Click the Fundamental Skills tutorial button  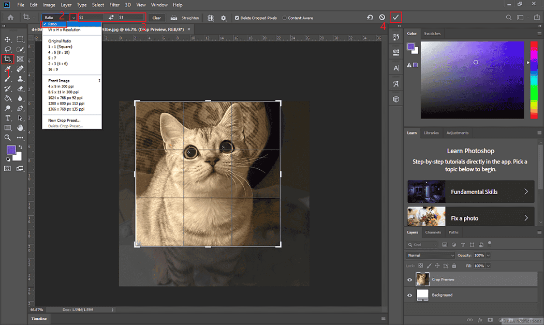point(469,191)
